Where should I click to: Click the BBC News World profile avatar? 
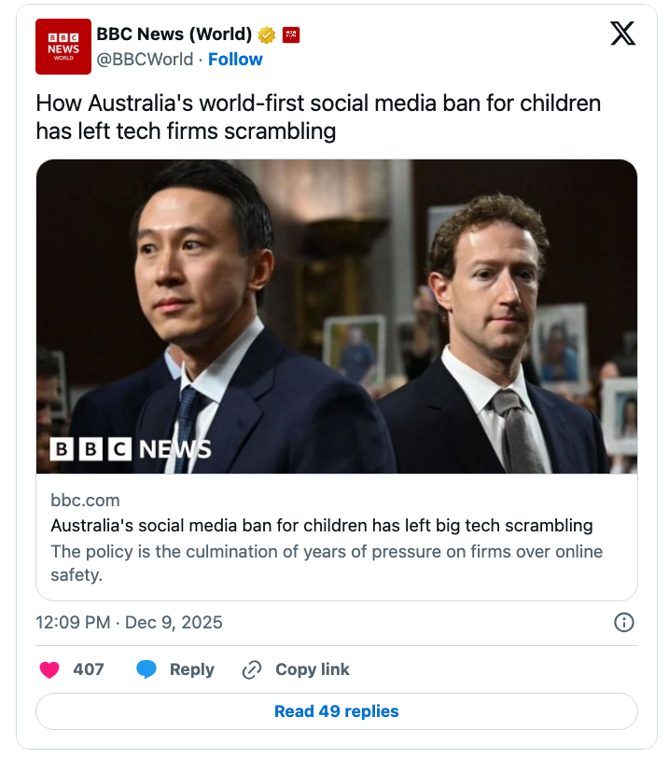tap(63, 47)
